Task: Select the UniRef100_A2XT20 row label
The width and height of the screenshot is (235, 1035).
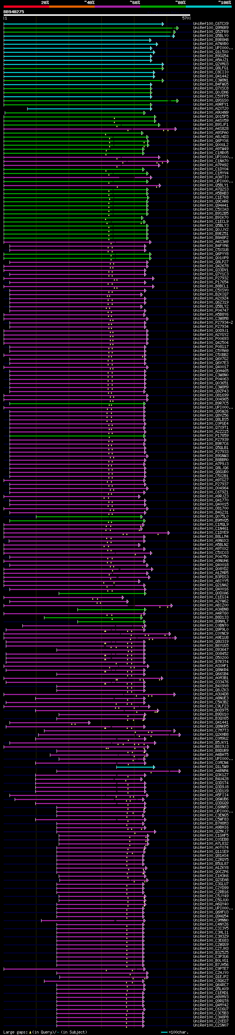Action: click(x=211, y=109)
